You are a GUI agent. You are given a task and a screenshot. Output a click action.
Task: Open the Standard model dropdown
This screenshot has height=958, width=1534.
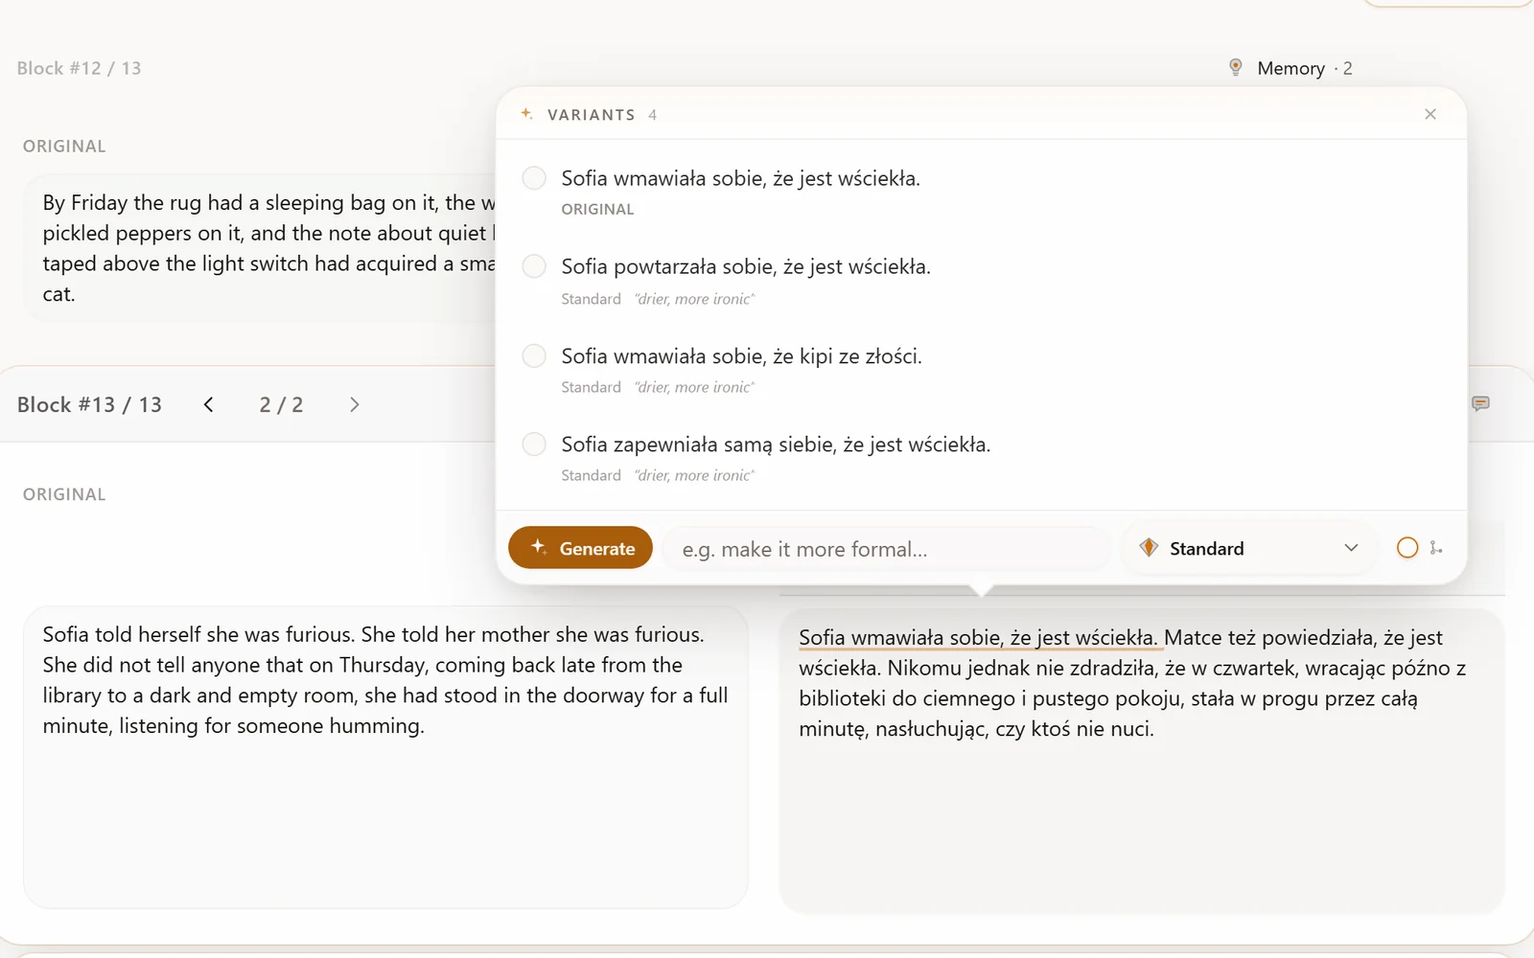[1248, 548]
